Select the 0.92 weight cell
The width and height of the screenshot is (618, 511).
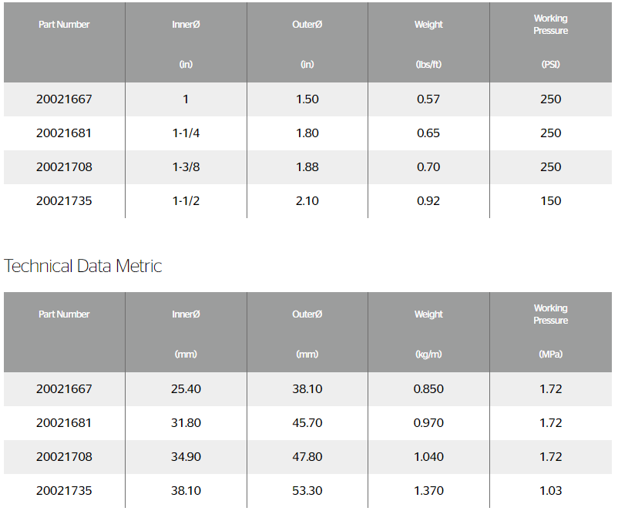point(428,200)
